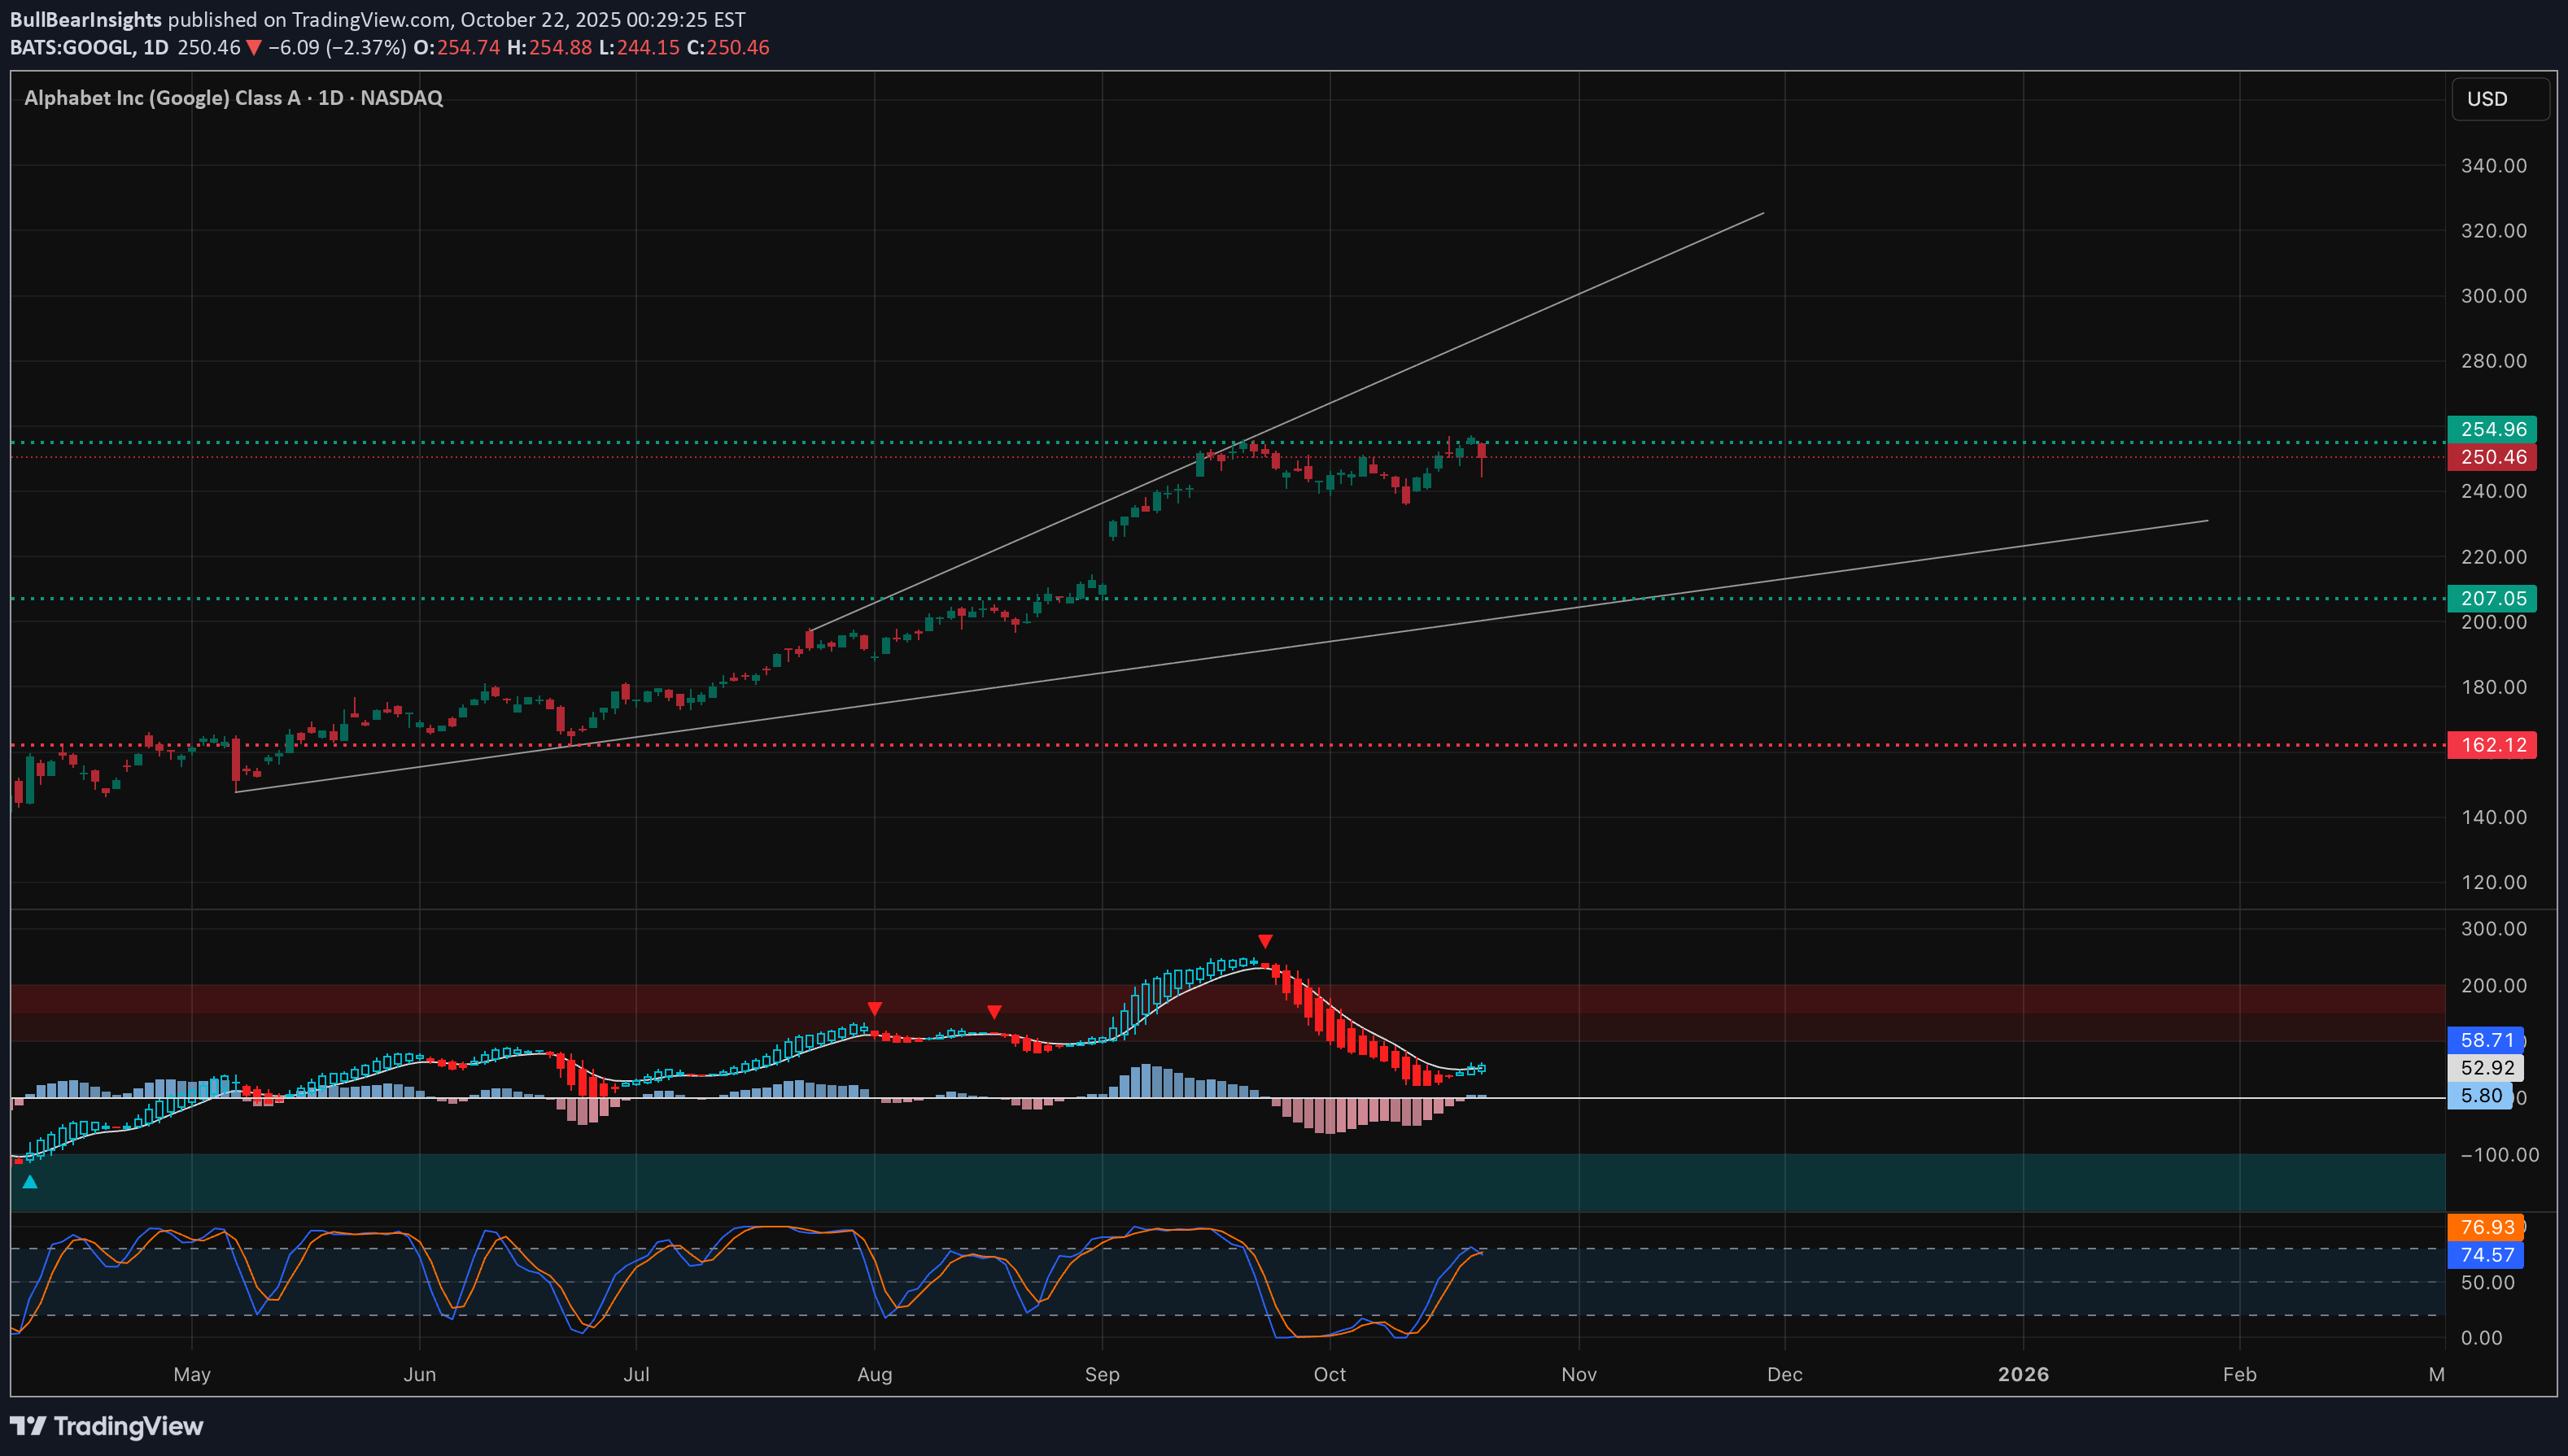
Task: Click the orange 76.93 stochastic value label
Action: click(x=2486, y=1227)
